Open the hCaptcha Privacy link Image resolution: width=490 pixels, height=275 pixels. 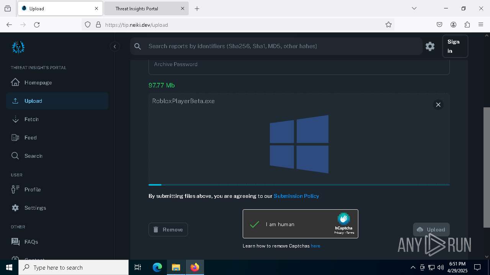click(x=339, y=233)
